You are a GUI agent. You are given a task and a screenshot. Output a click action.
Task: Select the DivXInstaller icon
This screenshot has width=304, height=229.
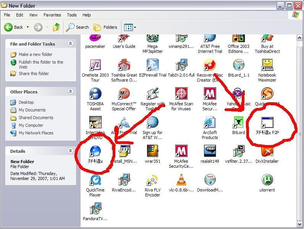click(x=267, y=152)
